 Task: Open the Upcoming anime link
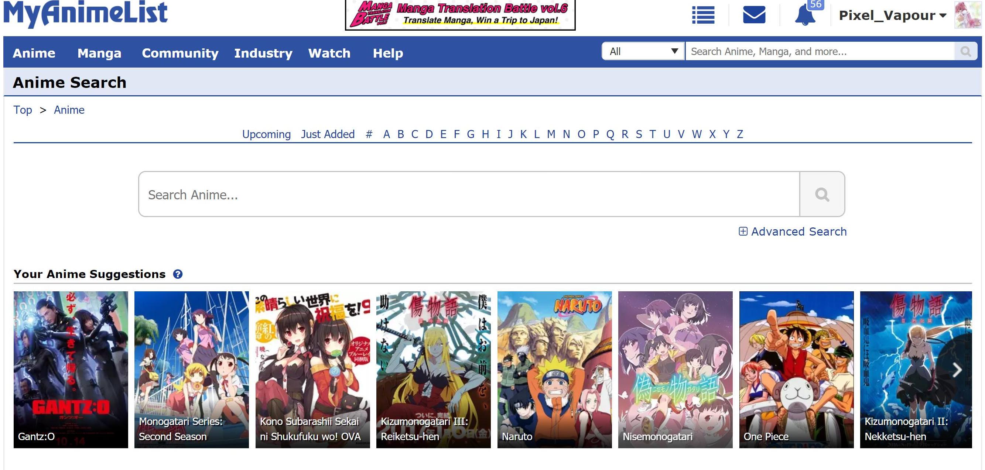[267, 134]
